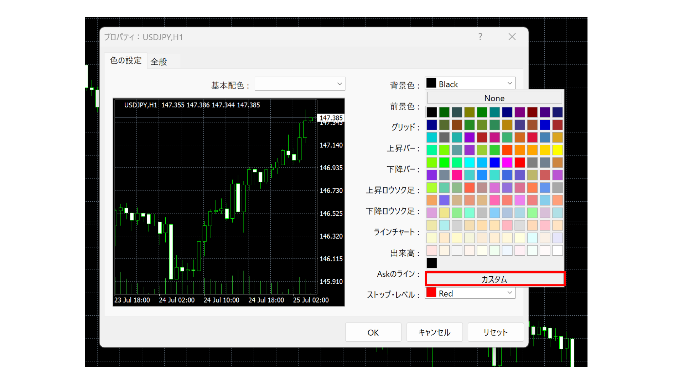Click the red swatch beside ストップ・レベル
The image size is (684, 384).
pos(431,293)
